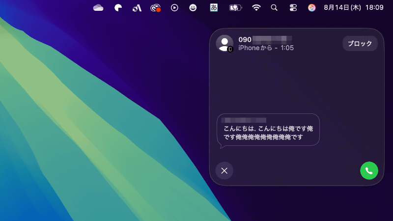Click the white pie-shaped menu bar icon
The width and height of the screenshot is (393, 221).
click(x=118, y=8)
